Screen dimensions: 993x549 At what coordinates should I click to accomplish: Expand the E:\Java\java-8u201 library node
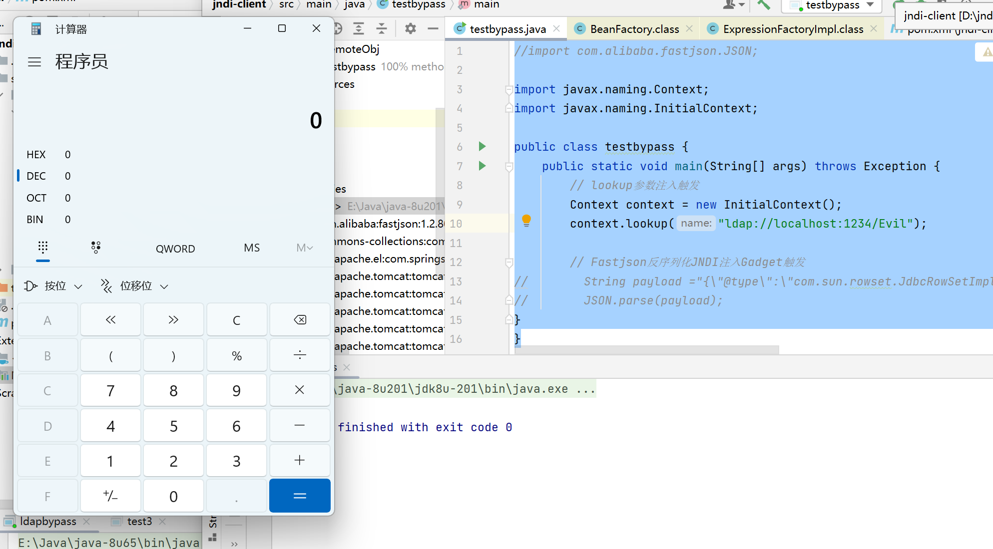[338, 207]
